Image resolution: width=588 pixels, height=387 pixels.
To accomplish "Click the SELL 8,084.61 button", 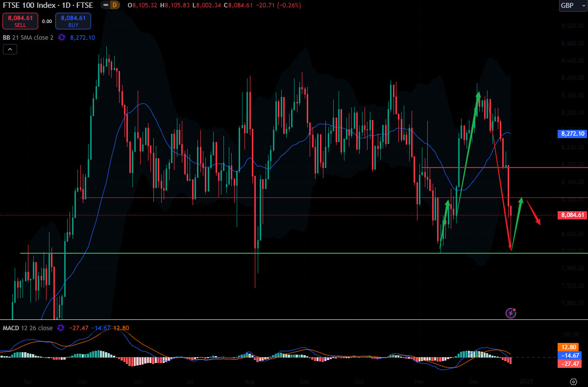I will pos(20,21).
